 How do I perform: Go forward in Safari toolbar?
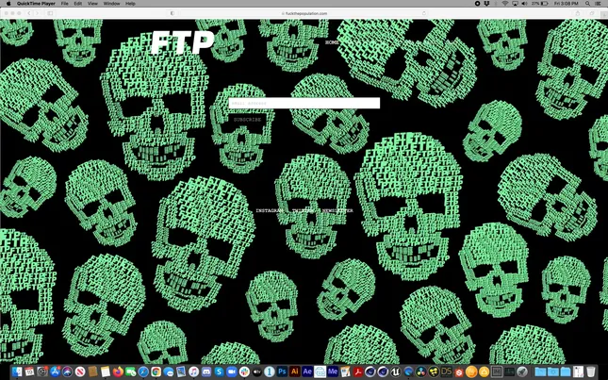37,13
